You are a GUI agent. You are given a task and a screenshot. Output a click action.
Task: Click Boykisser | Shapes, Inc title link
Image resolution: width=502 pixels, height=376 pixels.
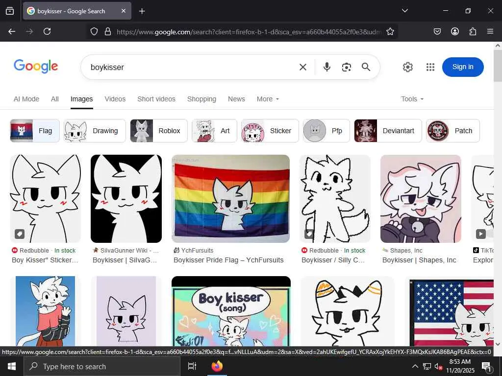click(419, 260)
